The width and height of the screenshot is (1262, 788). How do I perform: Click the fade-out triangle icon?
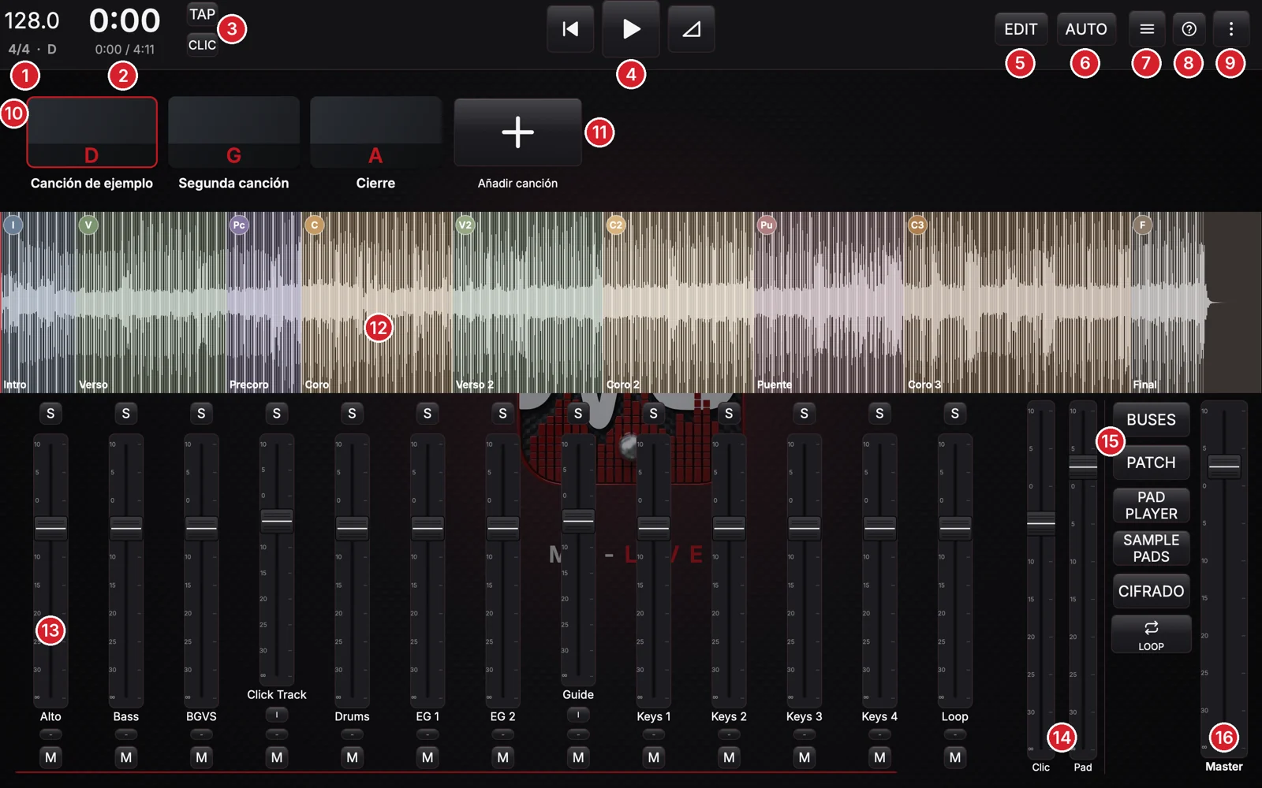pos(691,29)
